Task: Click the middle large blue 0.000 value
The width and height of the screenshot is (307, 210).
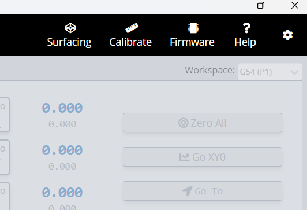Action: click(62, 150)
